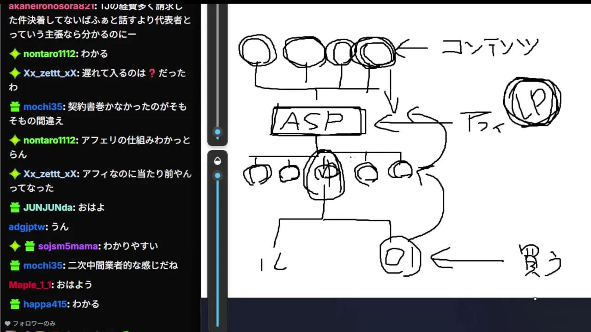Click JUNJUNda's green gift badge
Screen dimensions: 591x332
15,207
